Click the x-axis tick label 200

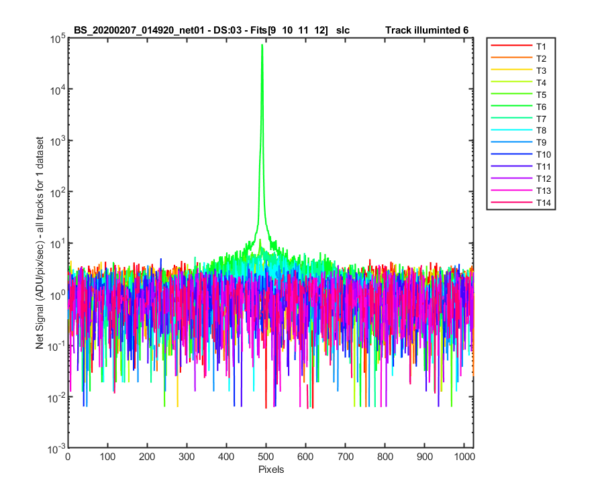(x=147, y=457)
